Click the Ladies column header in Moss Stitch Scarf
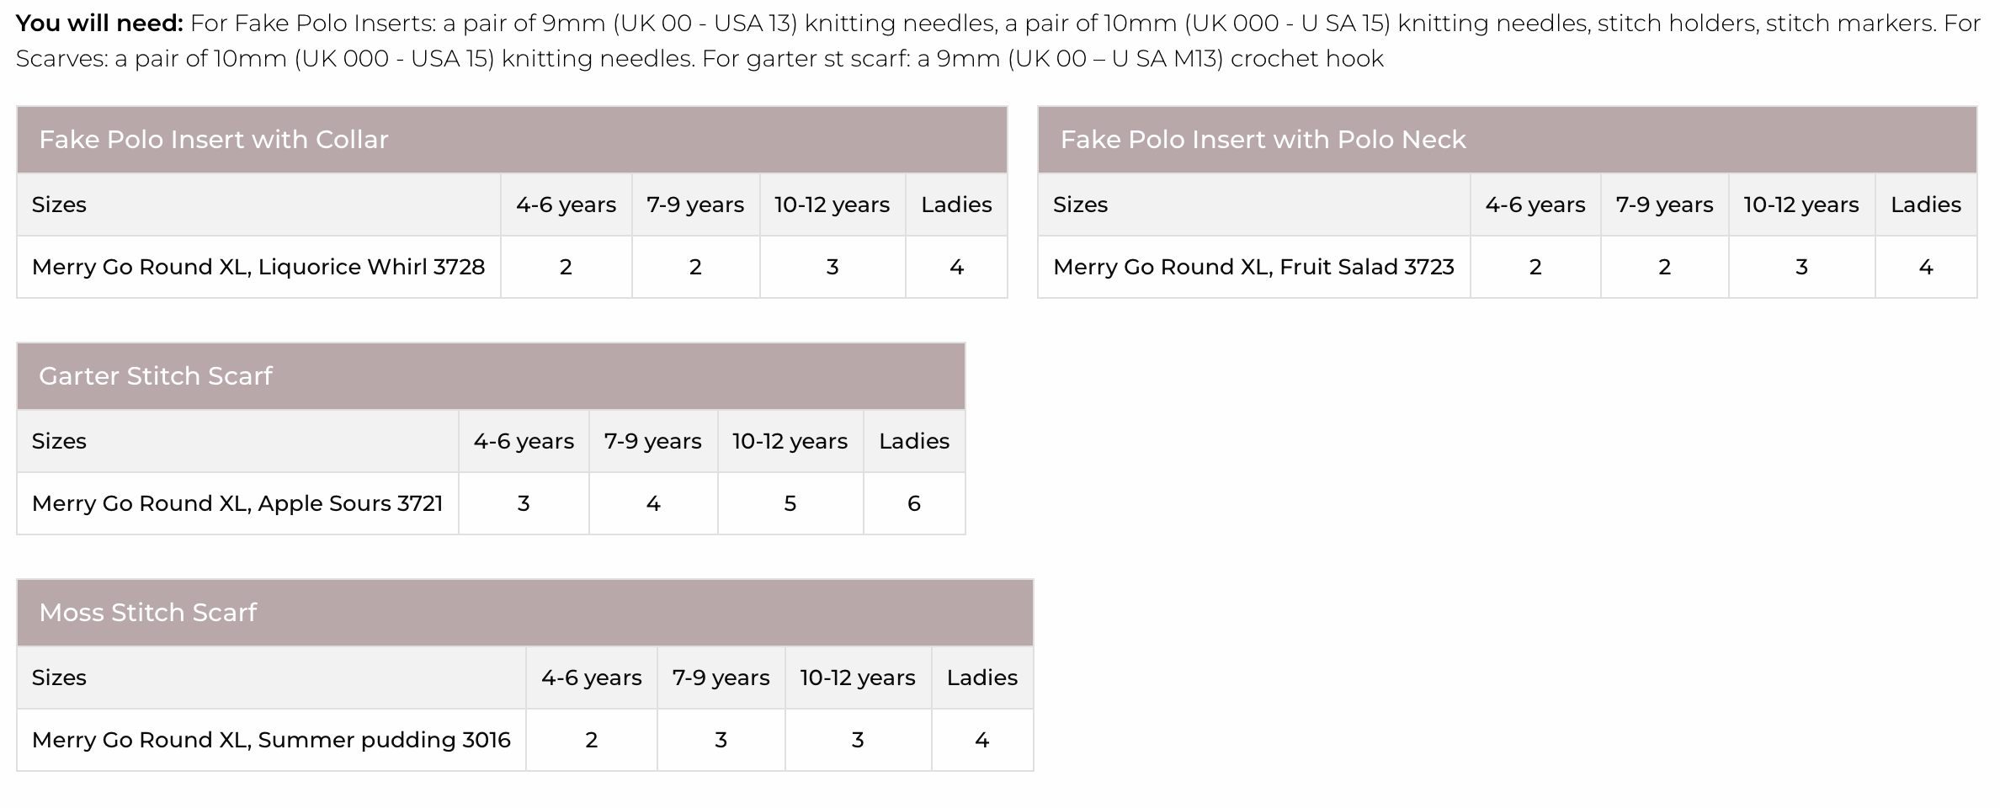This screenshot has height=808, width=2000. coord(981,678)
